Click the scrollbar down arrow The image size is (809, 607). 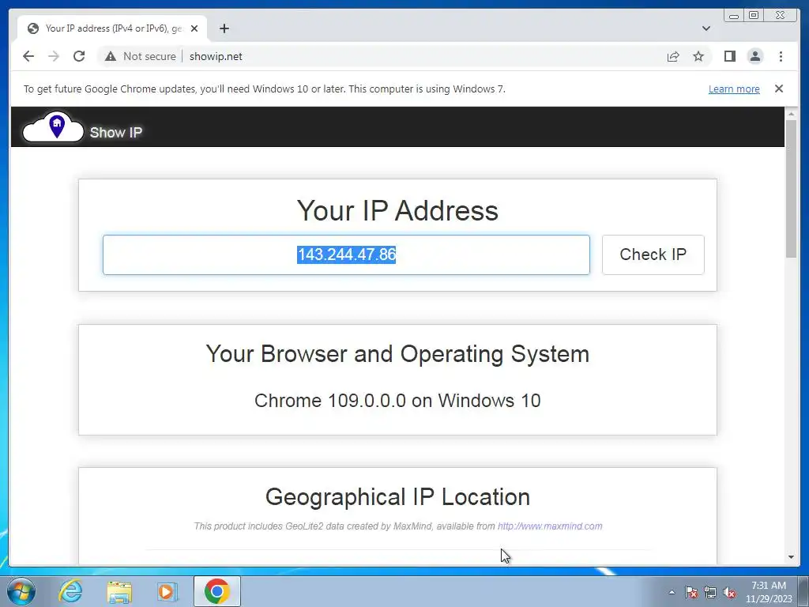791,557
